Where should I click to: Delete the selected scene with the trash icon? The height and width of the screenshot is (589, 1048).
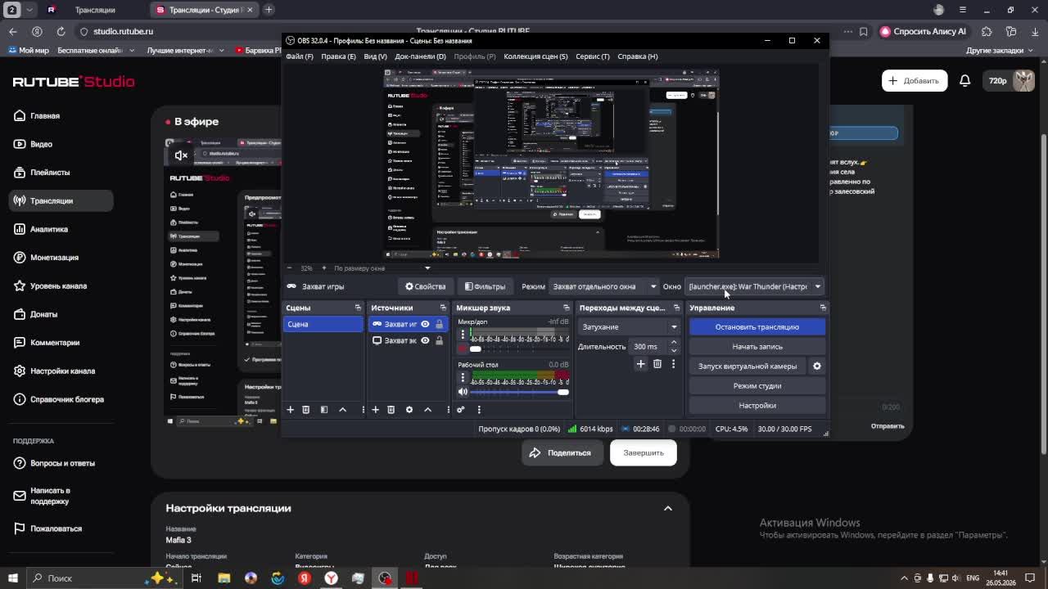coord(305,409)
